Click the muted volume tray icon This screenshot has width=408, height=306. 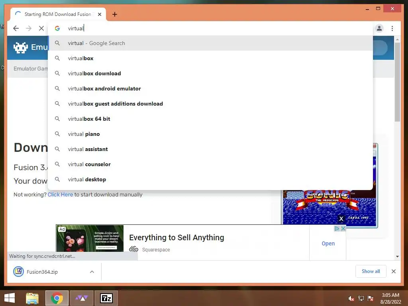(351, 298)
